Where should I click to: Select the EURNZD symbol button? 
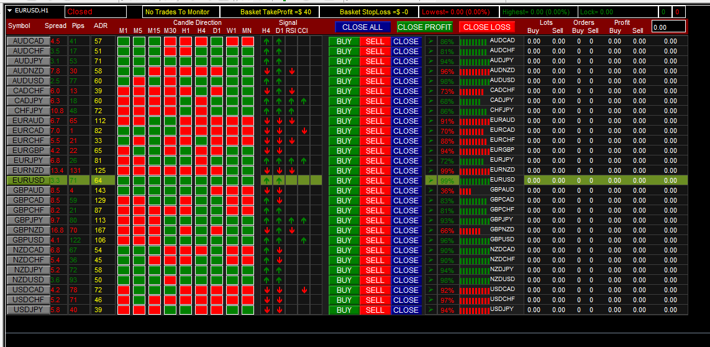pos(28,170)
